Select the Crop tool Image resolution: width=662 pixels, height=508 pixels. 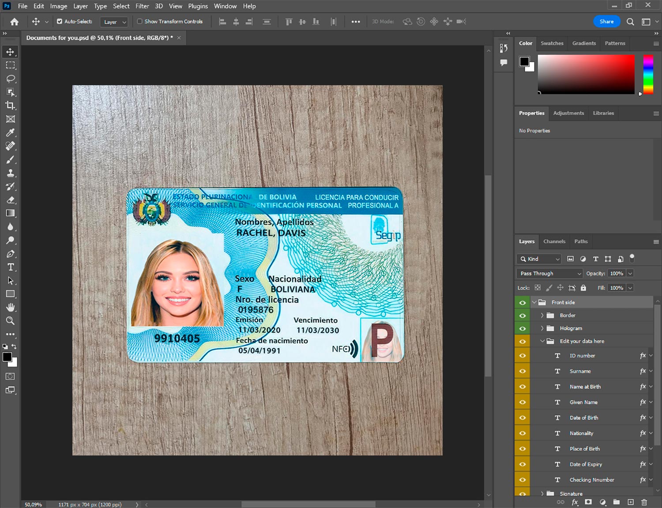(x=11, y=105)
